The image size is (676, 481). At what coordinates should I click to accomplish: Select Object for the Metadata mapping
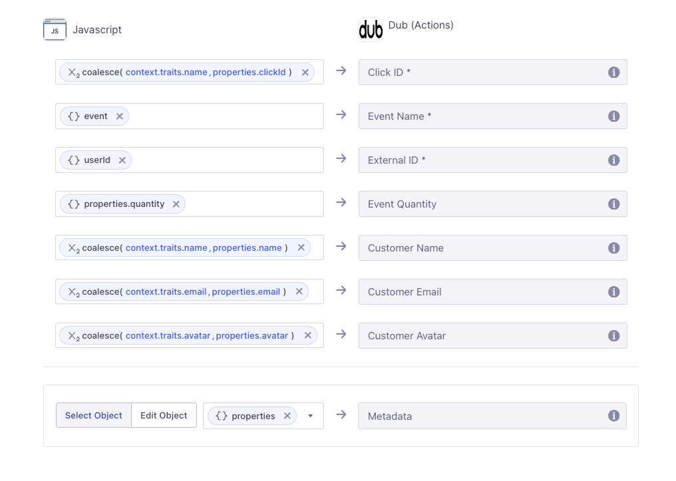point(93,415)
